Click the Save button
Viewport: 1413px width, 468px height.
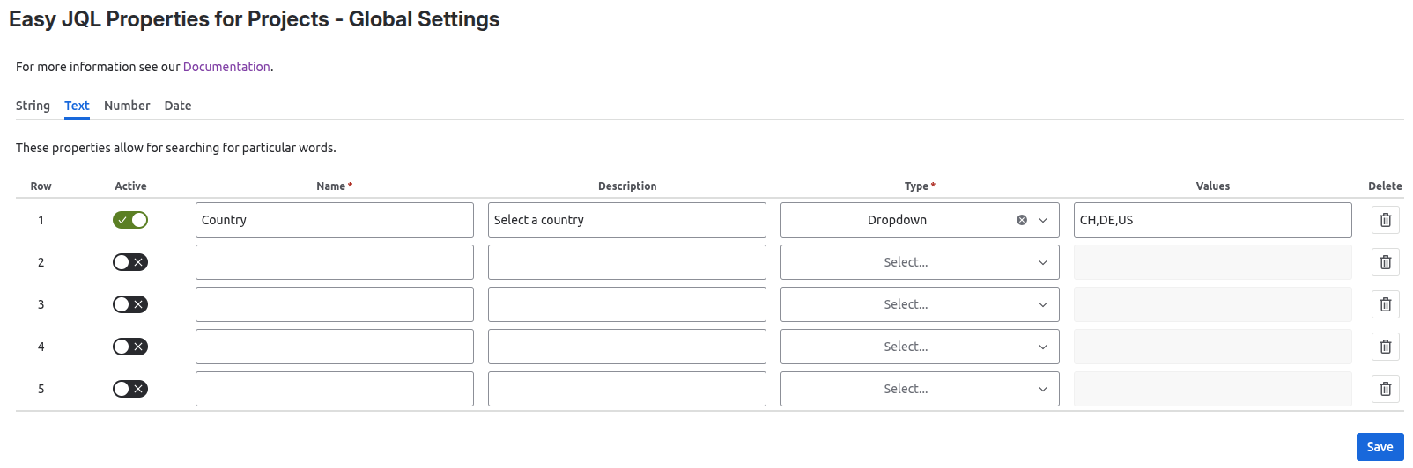click(x=1380, y=447)
